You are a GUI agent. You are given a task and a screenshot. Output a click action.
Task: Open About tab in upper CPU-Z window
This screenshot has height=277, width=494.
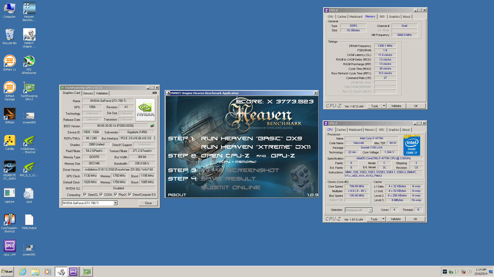(407, 17)
